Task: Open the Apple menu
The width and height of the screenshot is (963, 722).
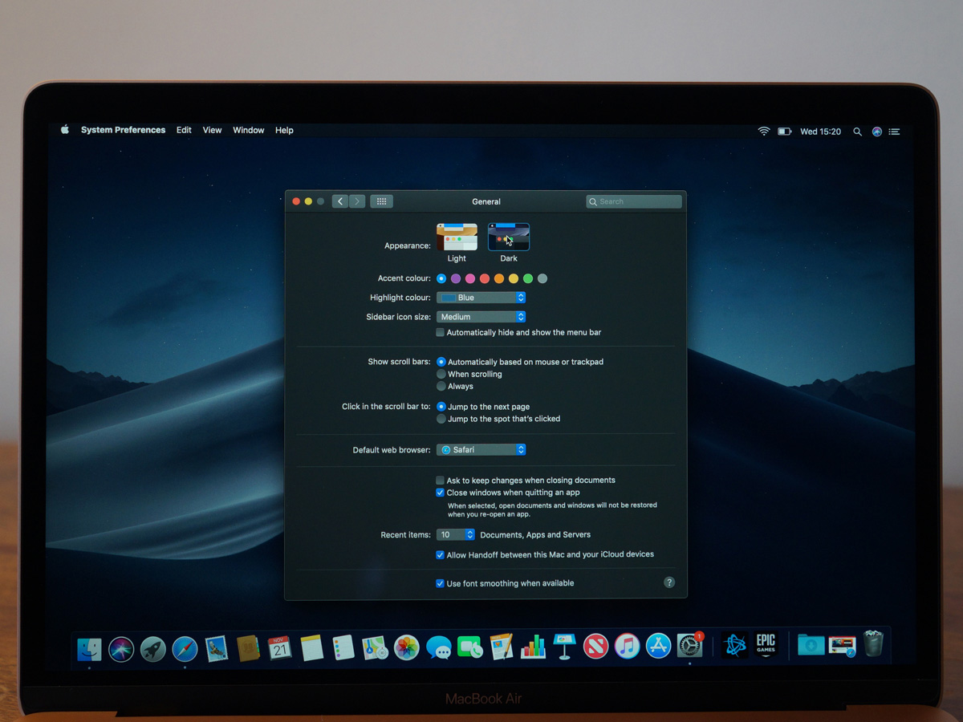Action: (65, 130)
